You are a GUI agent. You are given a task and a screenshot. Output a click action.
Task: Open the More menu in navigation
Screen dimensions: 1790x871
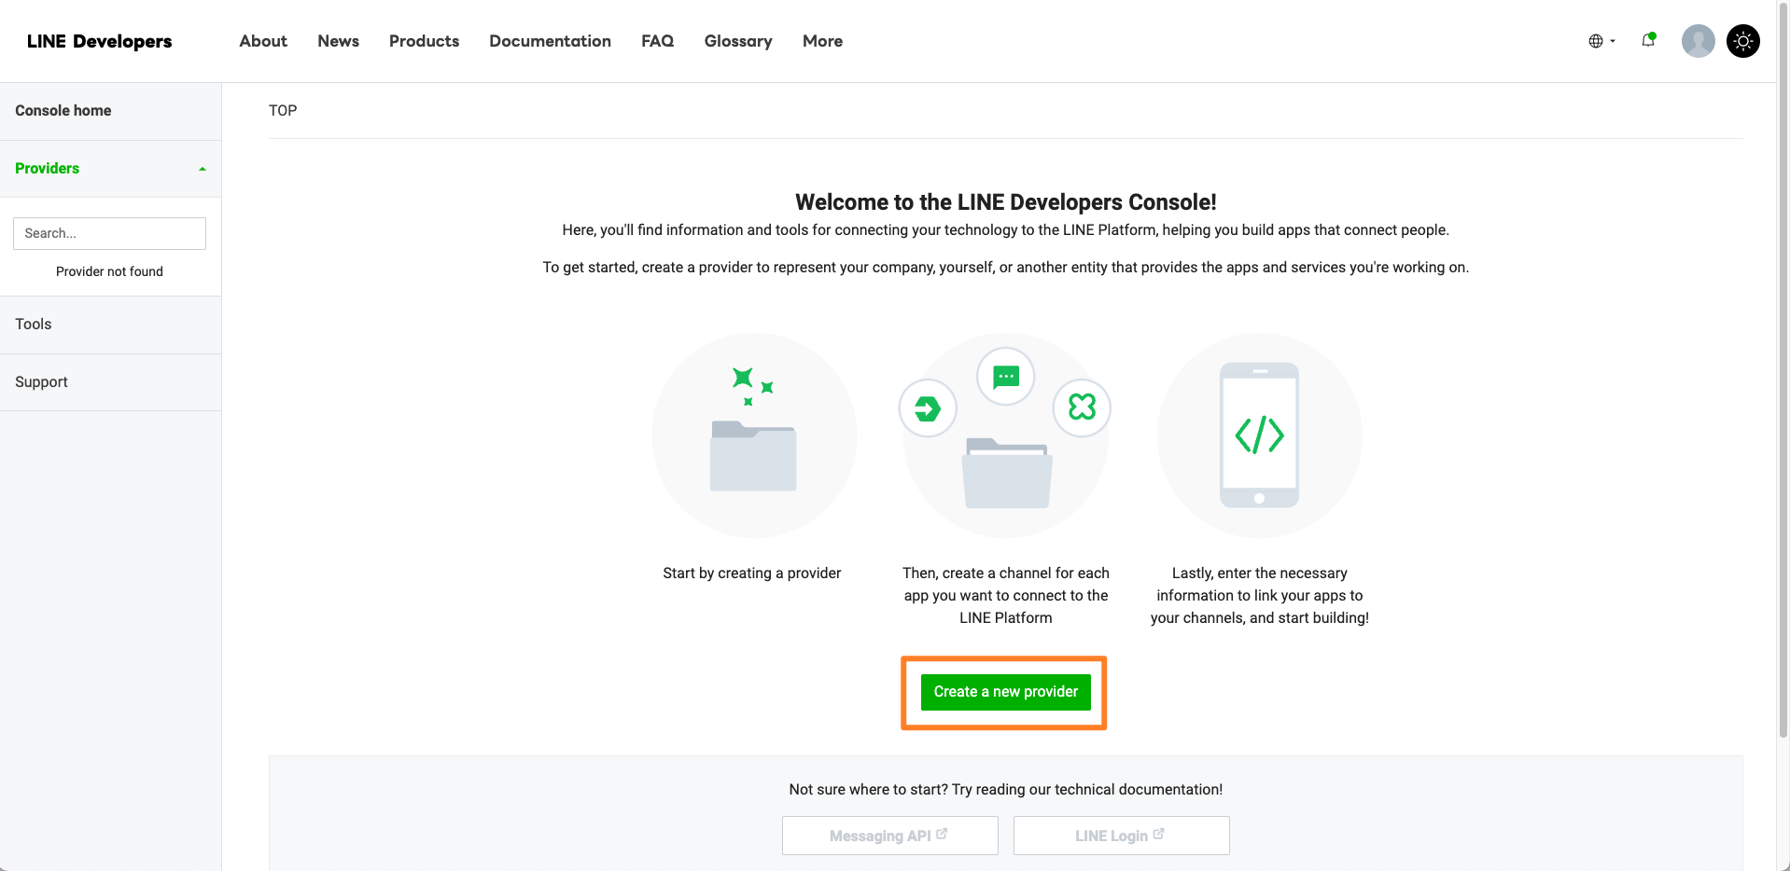[x=822, y=41]
